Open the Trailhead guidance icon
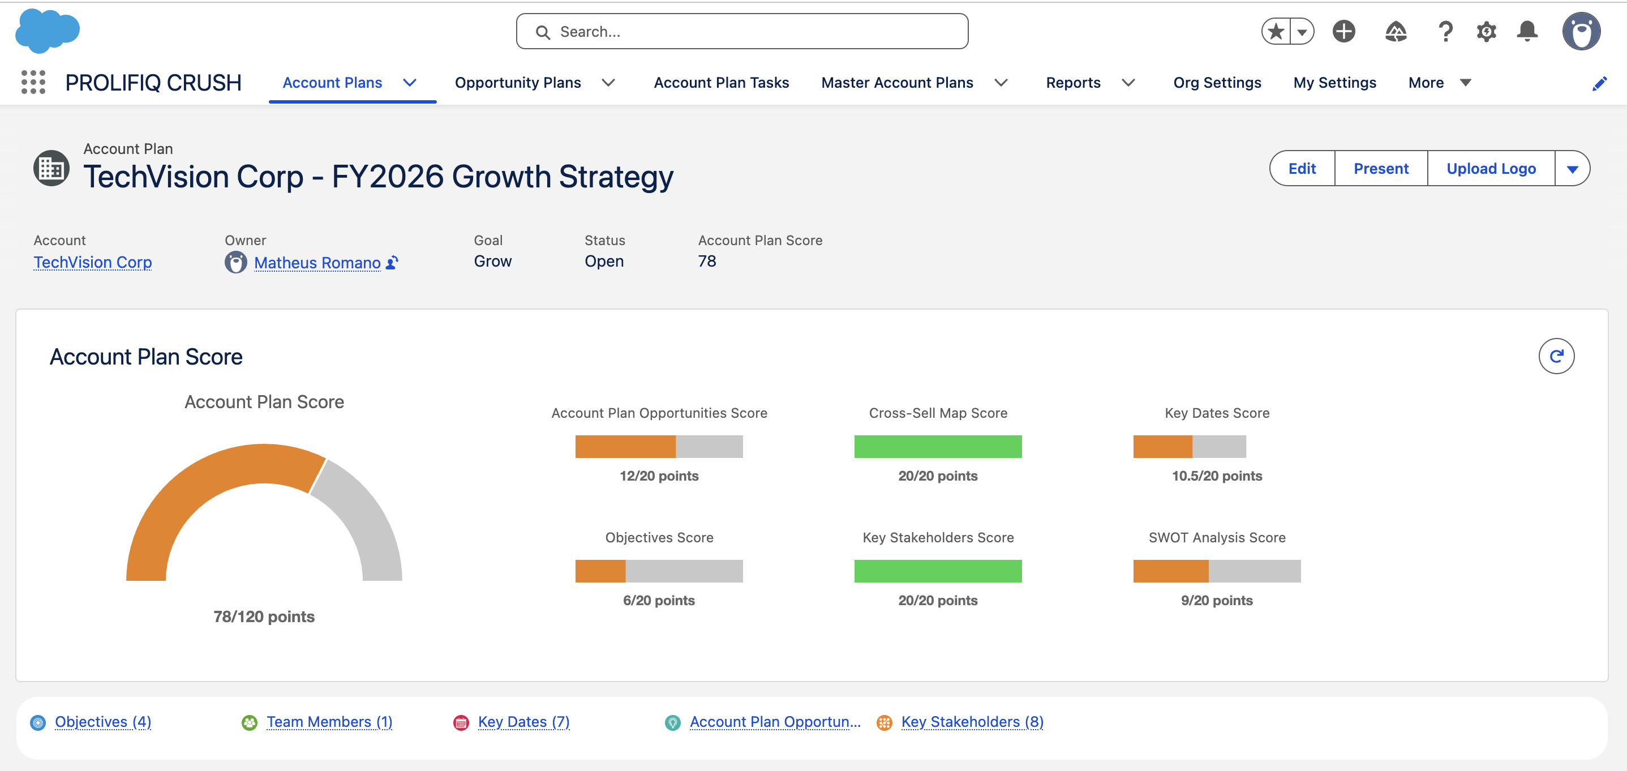The height and width of the screenshot is (771, 1627). coord(1395,31)
